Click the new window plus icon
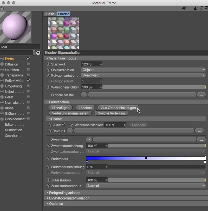Screen dimensions: 208x211 tap(206, 8)
